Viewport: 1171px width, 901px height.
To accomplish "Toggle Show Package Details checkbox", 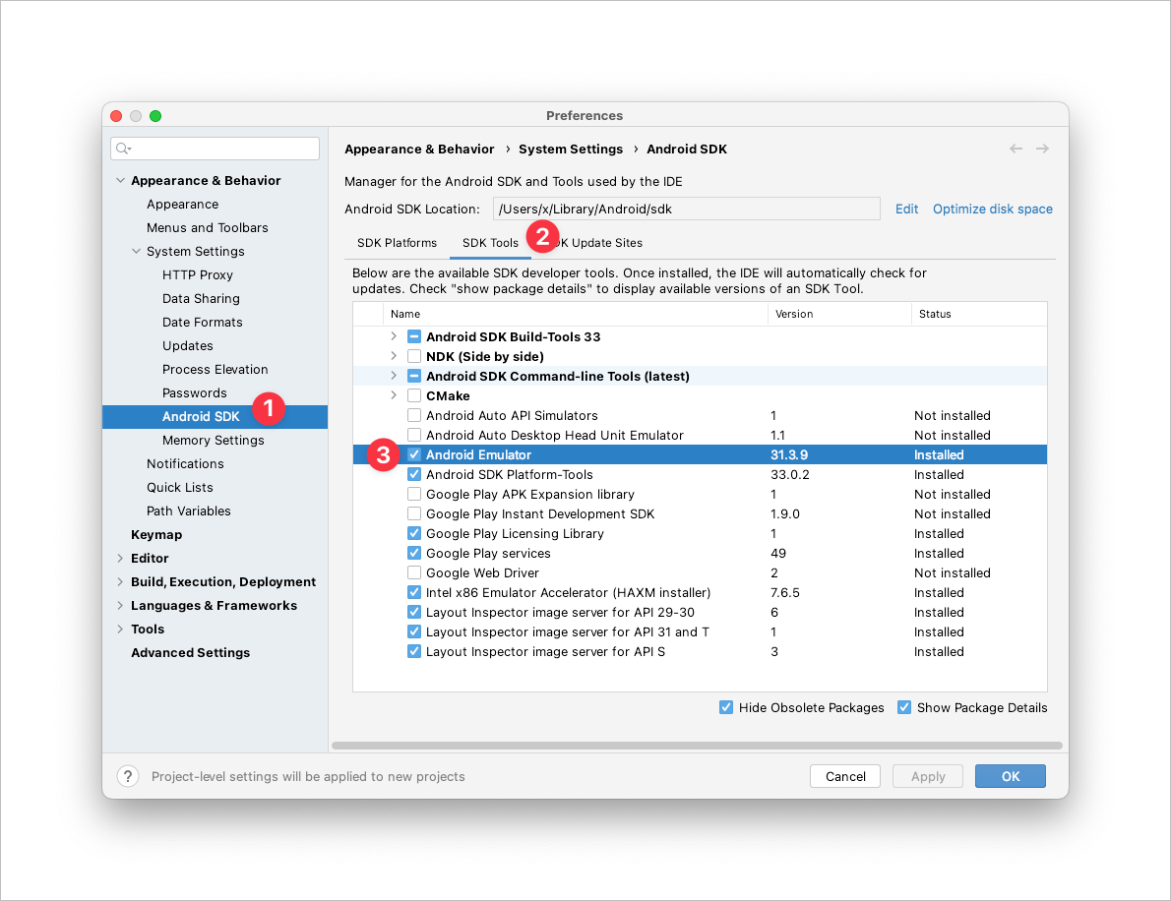I will [903, 707].
